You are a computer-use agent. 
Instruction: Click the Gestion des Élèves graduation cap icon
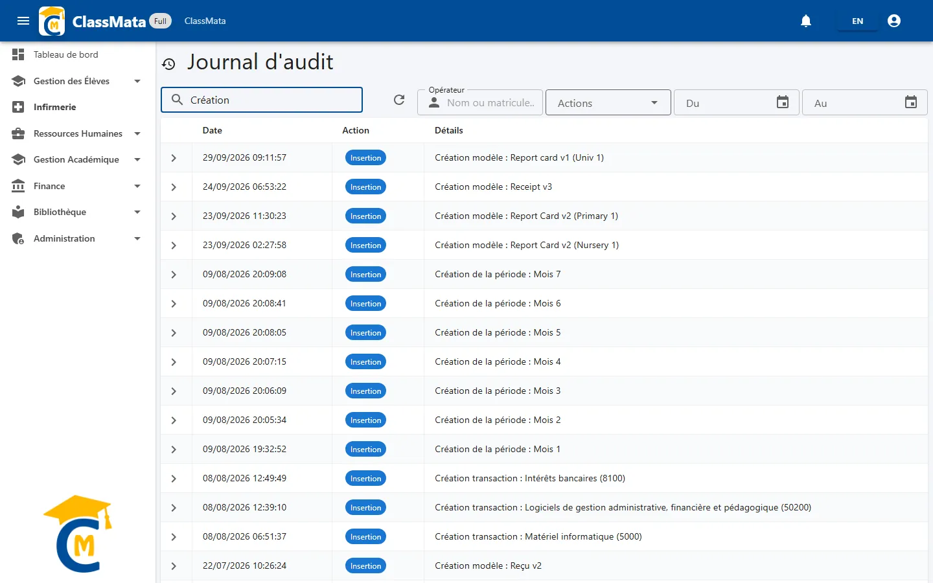click(x=18, y=81)
